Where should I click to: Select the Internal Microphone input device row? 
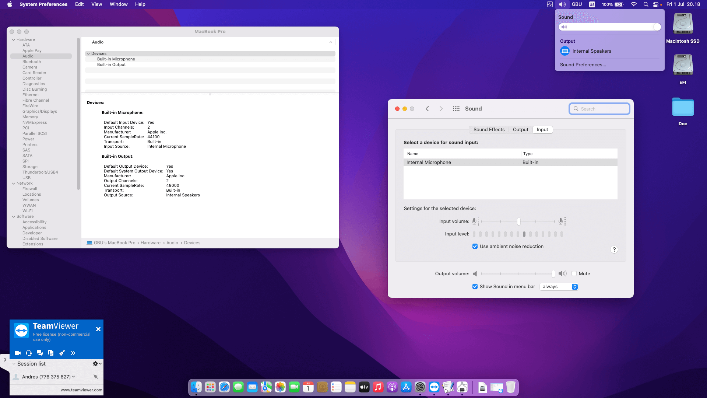tap(510, 163)
